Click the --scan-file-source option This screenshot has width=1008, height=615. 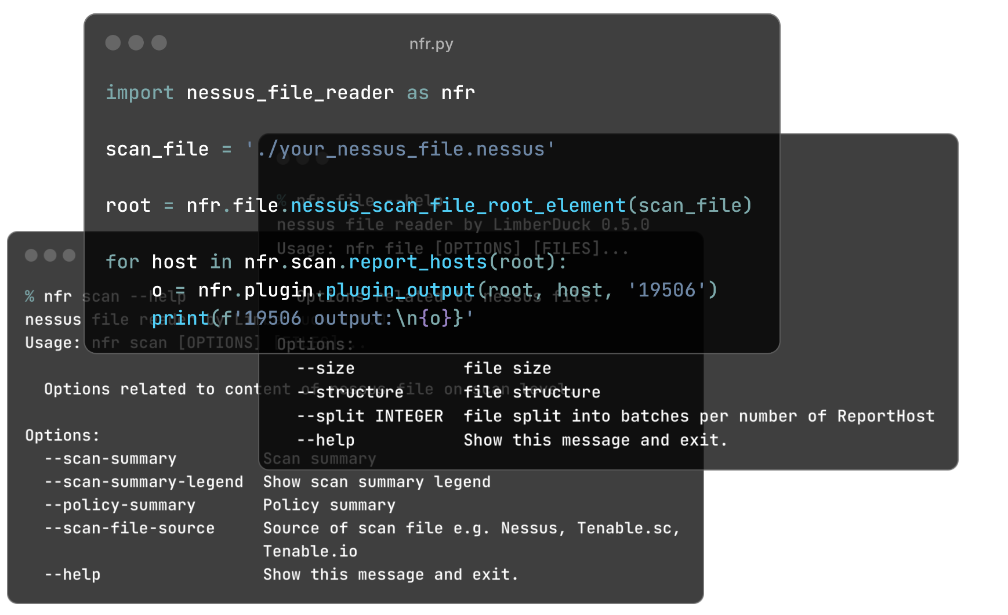click(x=129, y=529)
